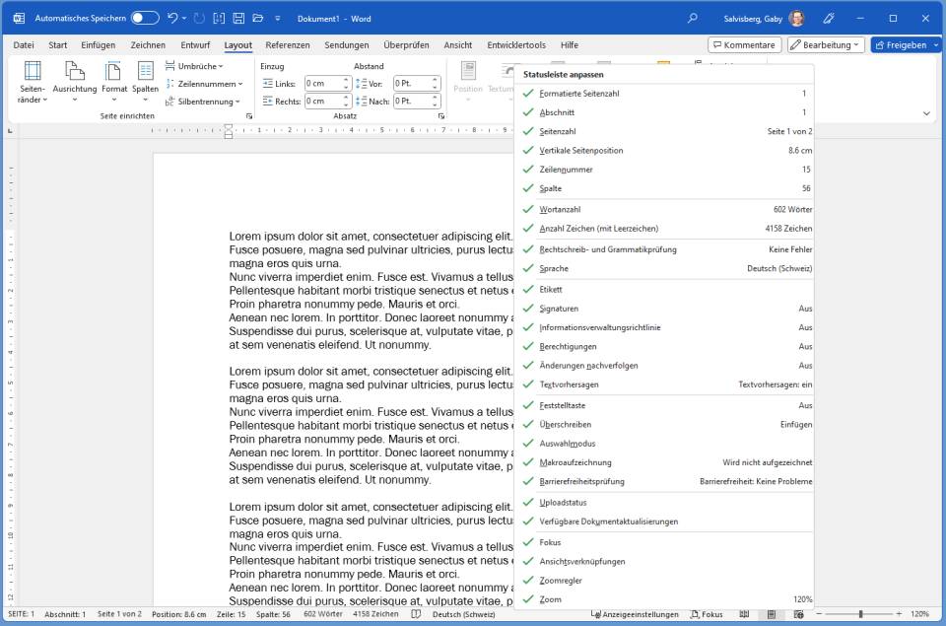Click the Freigeben (share) button
Image resolution: width=946 pixels, height=626 pixels.
coord(902,43)
